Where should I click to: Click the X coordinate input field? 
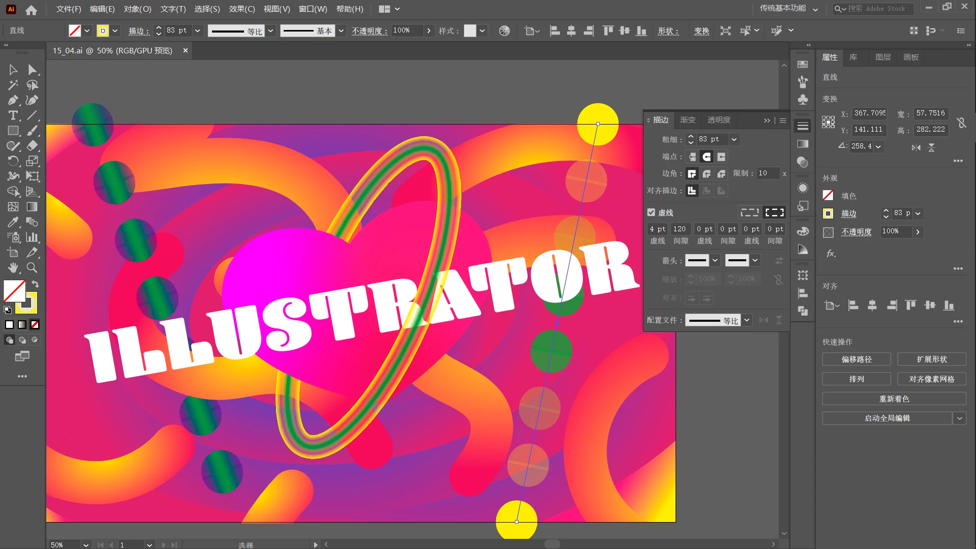click(869, 113)
